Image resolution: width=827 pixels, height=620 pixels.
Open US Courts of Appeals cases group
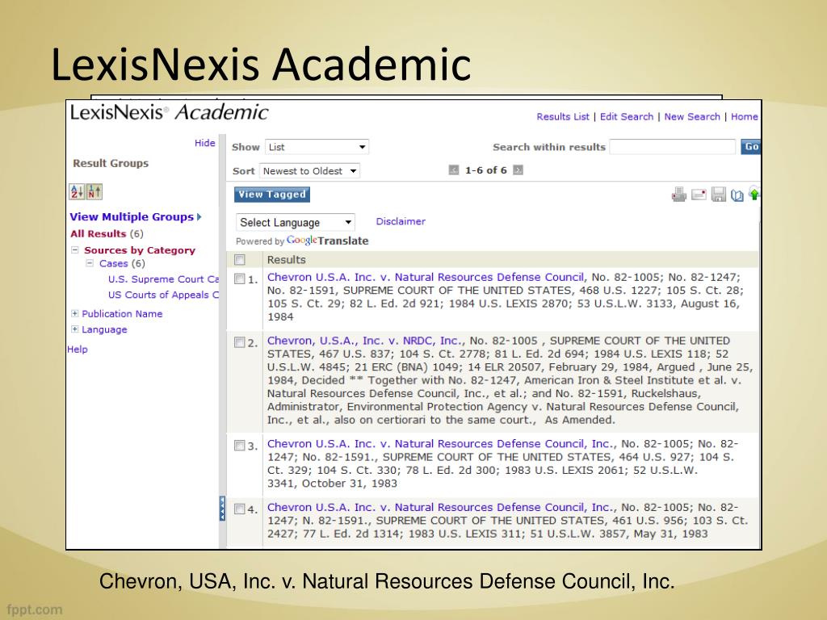[163, 295]
